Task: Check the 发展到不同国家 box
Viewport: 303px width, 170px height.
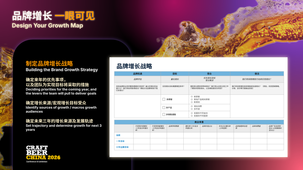Action: pyautogui.click(x=192, y=116)
